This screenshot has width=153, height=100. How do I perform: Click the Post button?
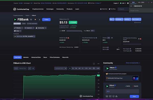(134, 96)
